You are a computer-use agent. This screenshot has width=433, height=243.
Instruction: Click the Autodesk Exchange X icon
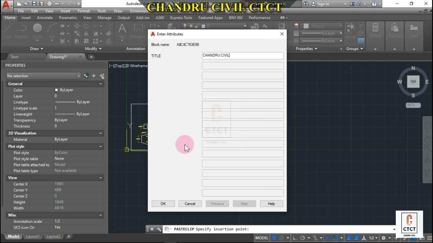[x=352, y=4]
